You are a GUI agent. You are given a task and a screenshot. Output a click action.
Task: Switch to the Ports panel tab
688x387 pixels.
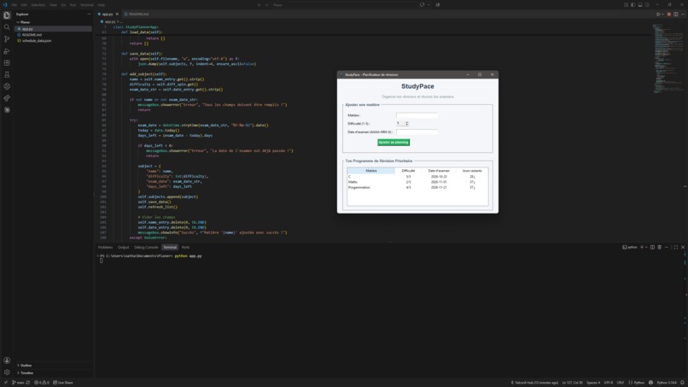point(185,247)
